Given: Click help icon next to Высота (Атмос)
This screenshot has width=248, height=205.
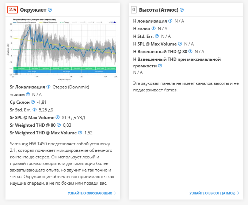Looking at the screenshot, I should click(182, 10).
